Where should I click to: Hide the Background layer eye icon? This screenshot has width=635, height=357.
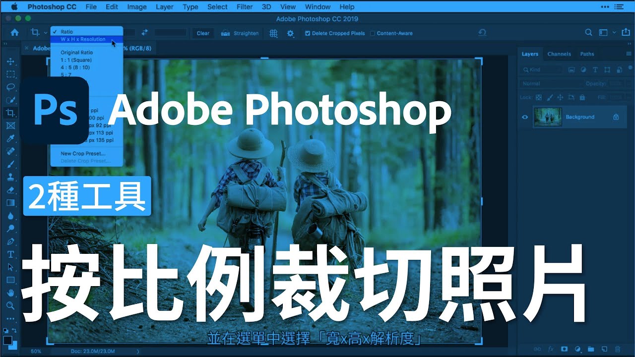point(525,117)
